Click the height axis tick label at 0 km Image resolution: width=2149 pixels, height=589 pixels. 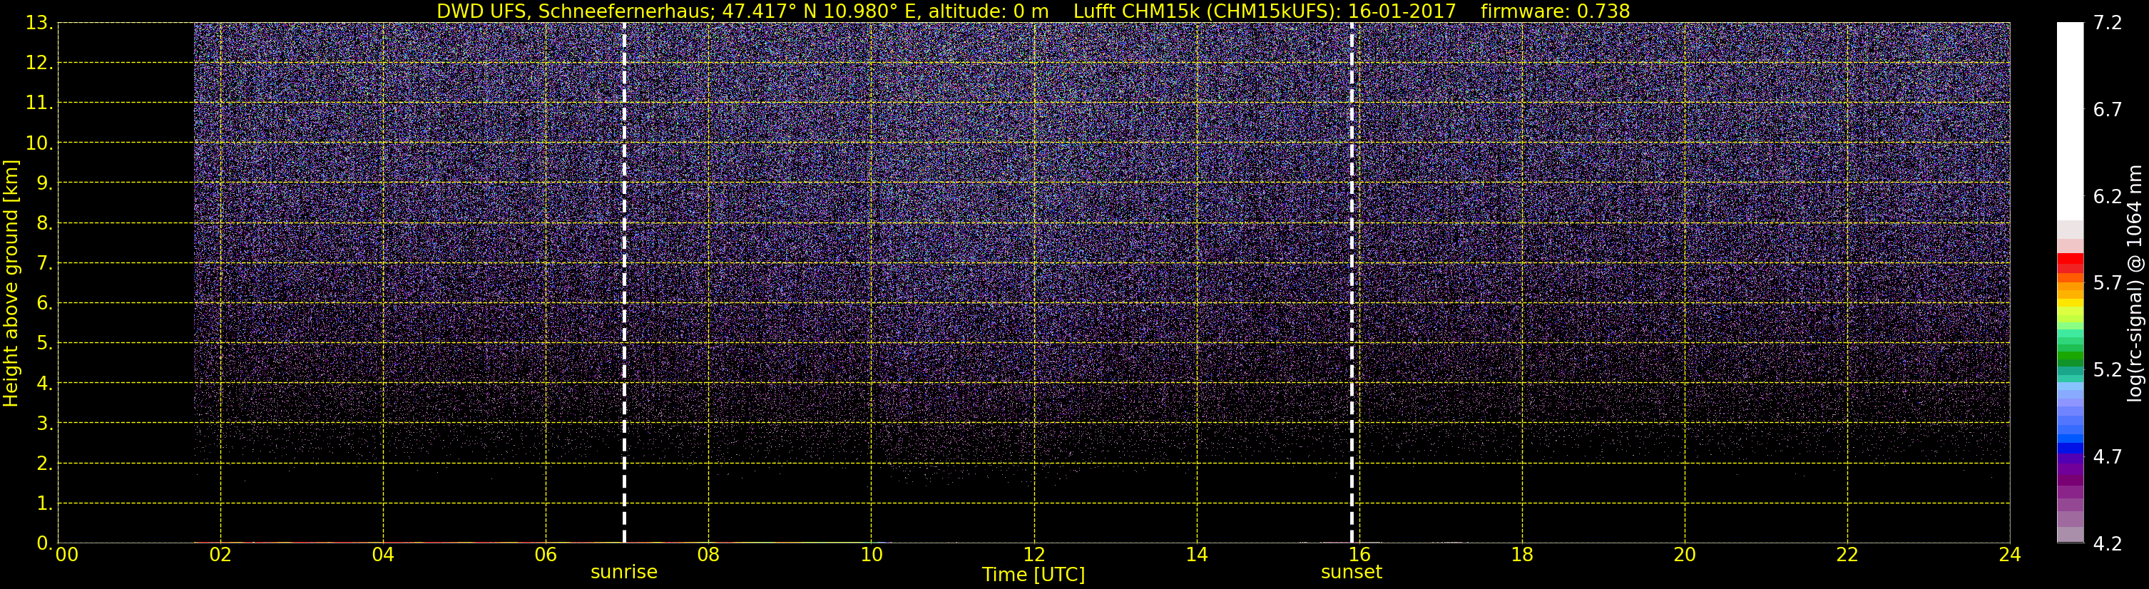(44, 543)
